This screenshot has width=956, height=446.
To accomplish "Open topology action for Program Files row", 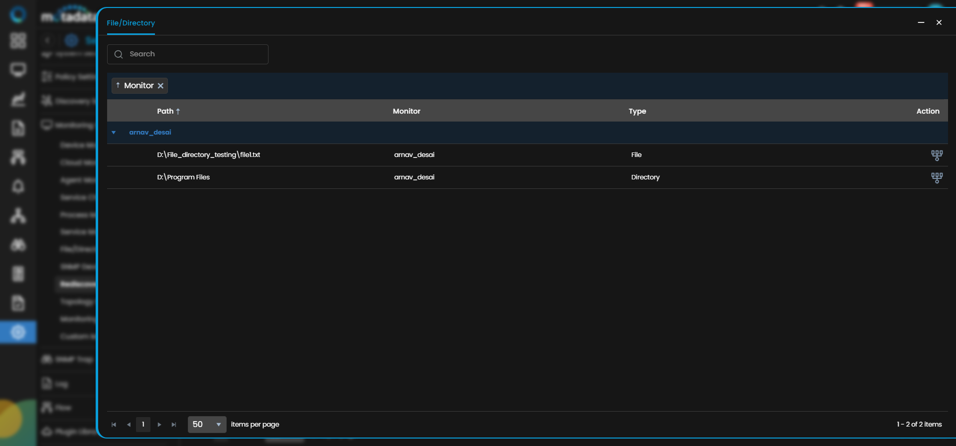I will point(937,177).
